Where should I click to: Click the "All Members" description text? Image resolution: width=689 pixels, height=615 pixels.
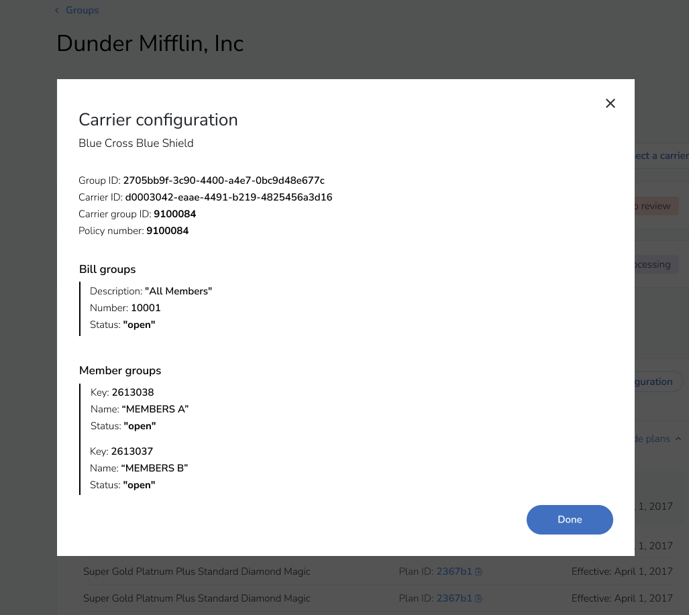[178, 291]
